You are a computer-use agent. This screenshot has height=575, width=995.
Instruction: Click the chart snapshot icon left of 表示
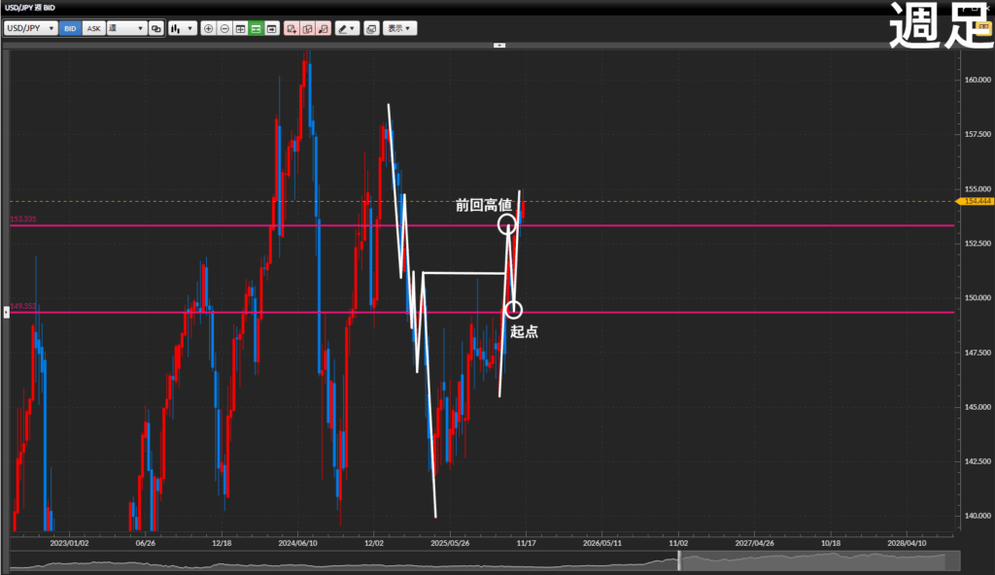pos(370,29)
